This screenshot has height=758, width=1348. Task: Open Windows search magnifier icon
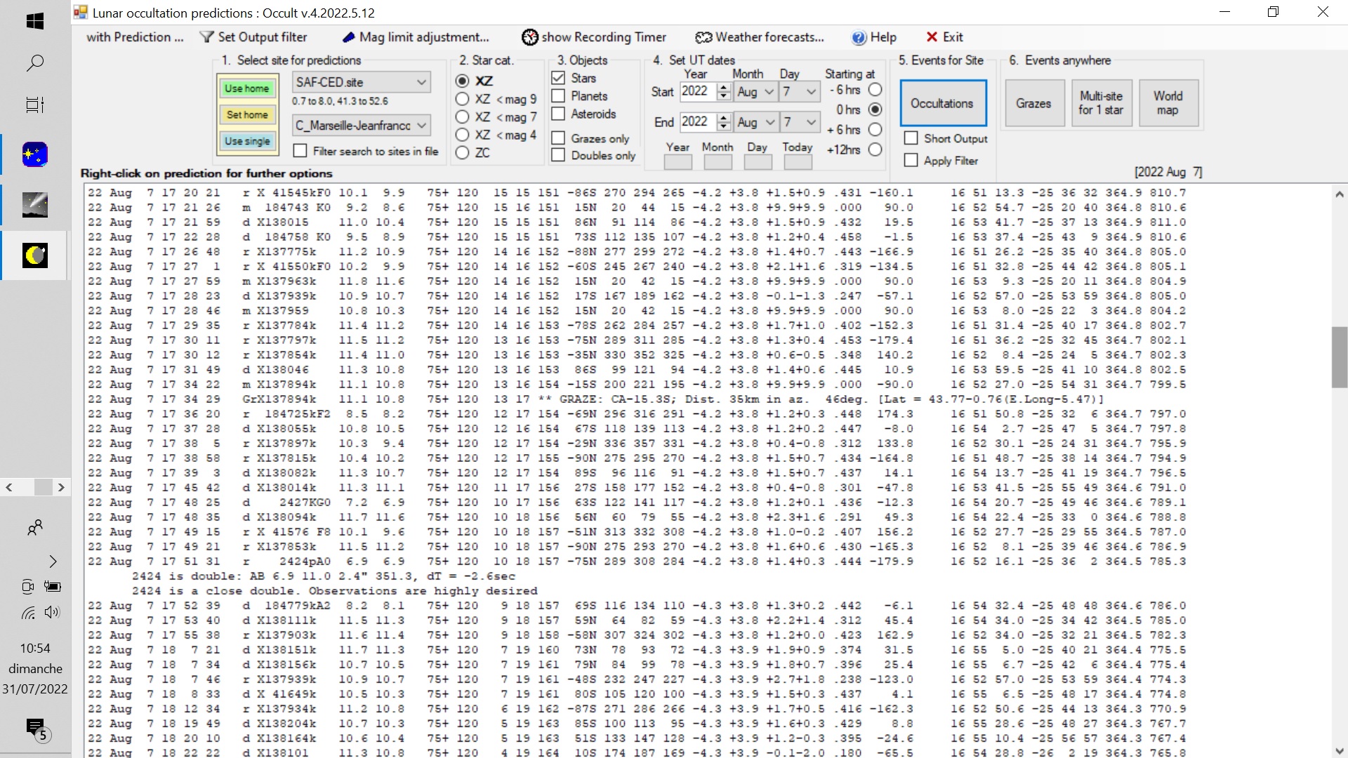click(35, 63)
